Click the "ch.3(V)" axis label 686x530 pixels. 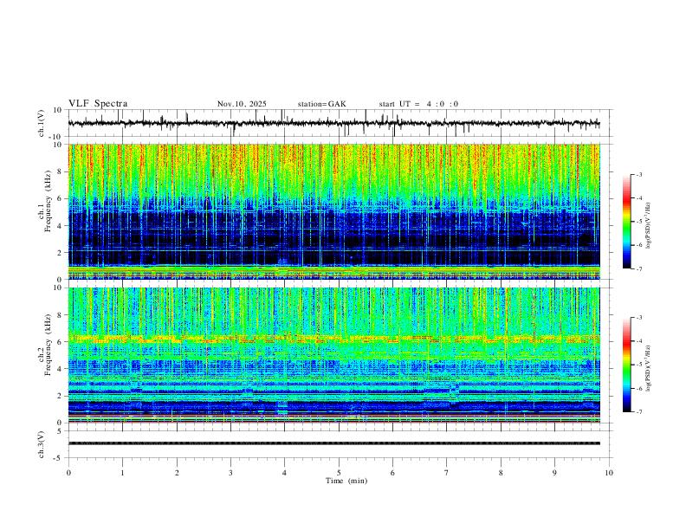[x=42, y=444]
